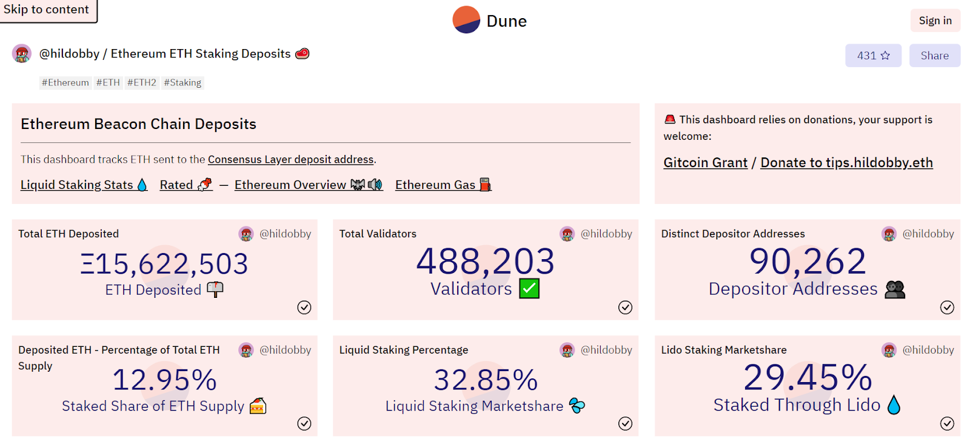
Task: Open Donate to tips.hildobby.eth link
Action: [x=847, y=163]
